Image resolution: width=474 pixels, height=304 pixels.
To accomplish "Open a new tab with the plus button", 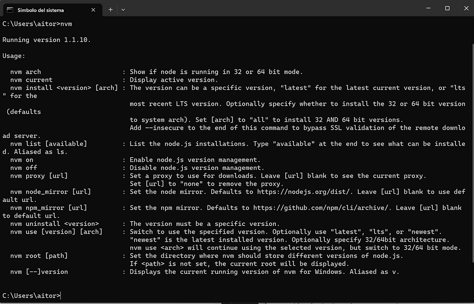I will (111, 9).
